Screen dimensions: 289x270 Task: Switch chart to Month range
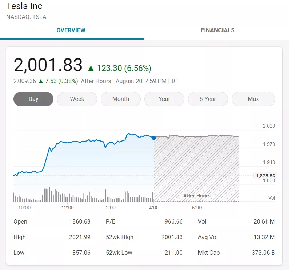121,99
